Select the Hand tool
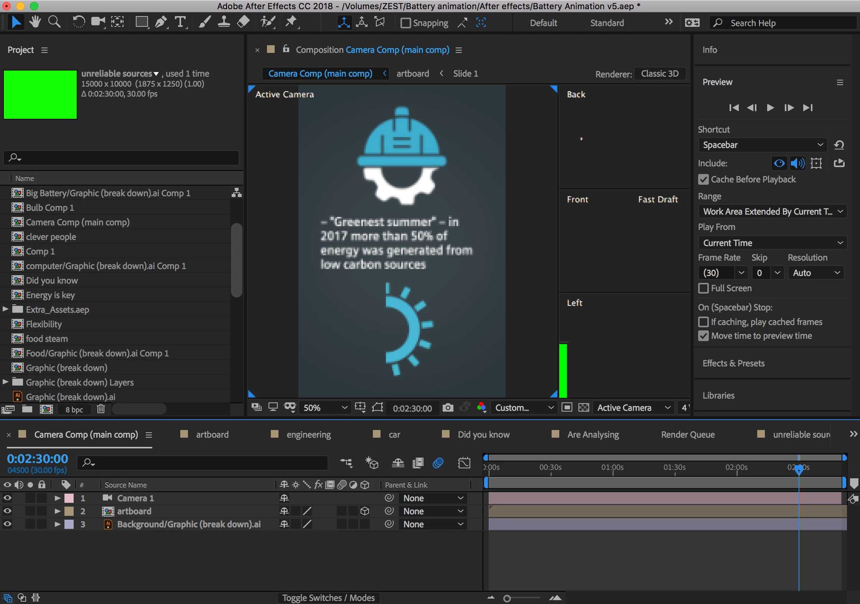 pos(35,22)
